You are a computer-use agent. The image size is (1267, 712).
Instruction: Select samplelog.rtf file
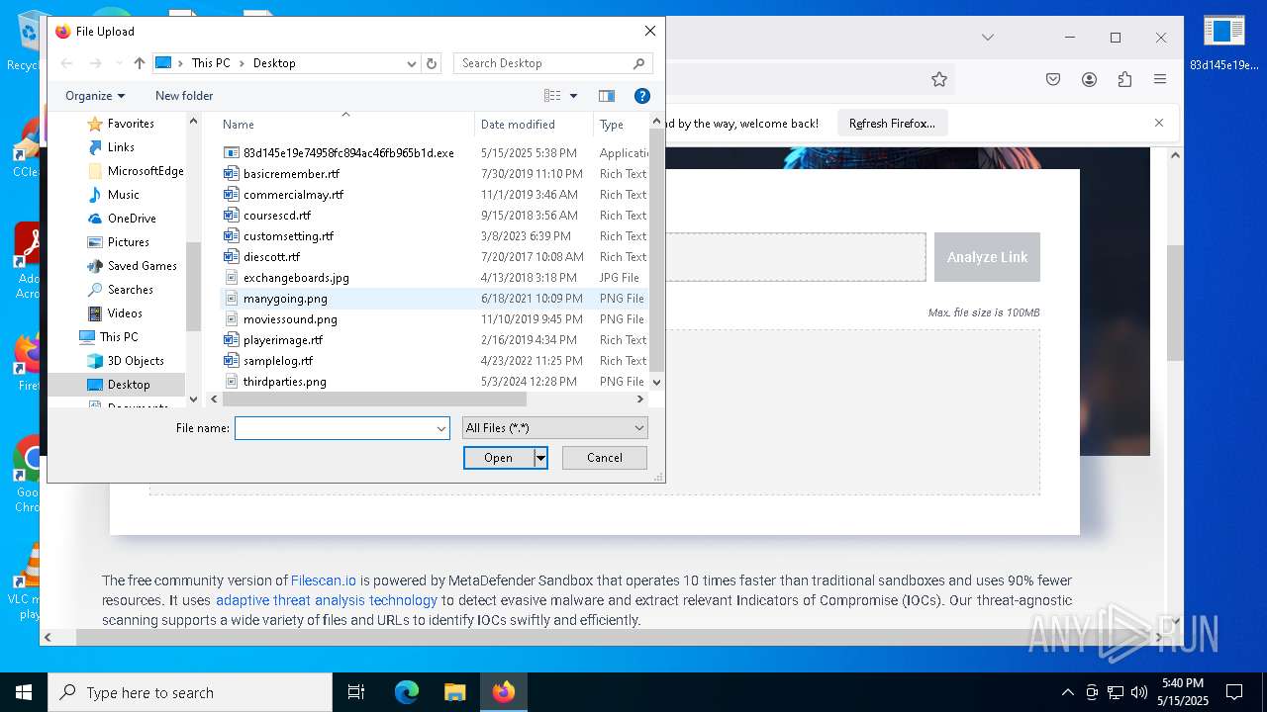click(278, 361)
